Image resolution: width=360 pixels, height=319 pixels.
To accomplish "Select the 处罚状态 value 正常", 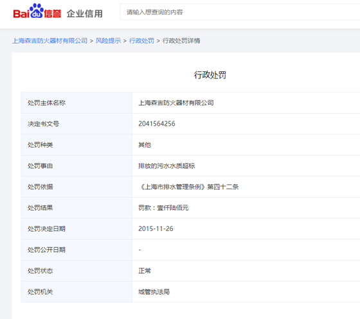I will (x=145, y=271).
